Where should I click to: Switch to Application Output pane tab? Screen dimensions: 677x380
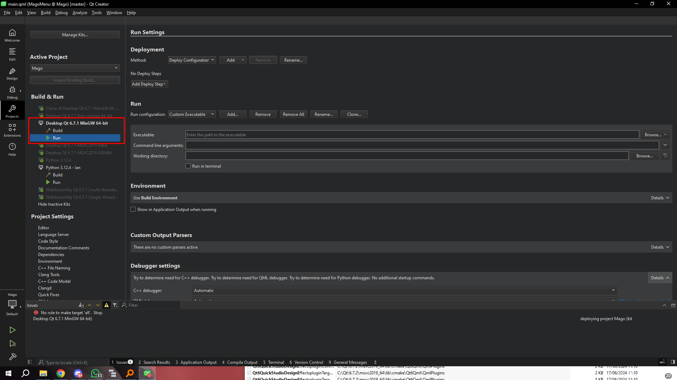pyautogui.click(x=196, y=362)
